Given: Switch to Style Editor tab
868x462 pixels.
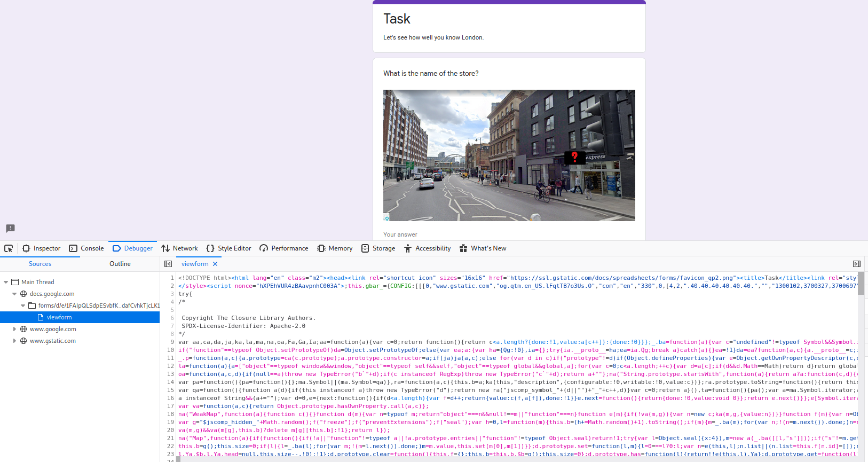Looking at the screenshot, I should click(x=228, y=248).
